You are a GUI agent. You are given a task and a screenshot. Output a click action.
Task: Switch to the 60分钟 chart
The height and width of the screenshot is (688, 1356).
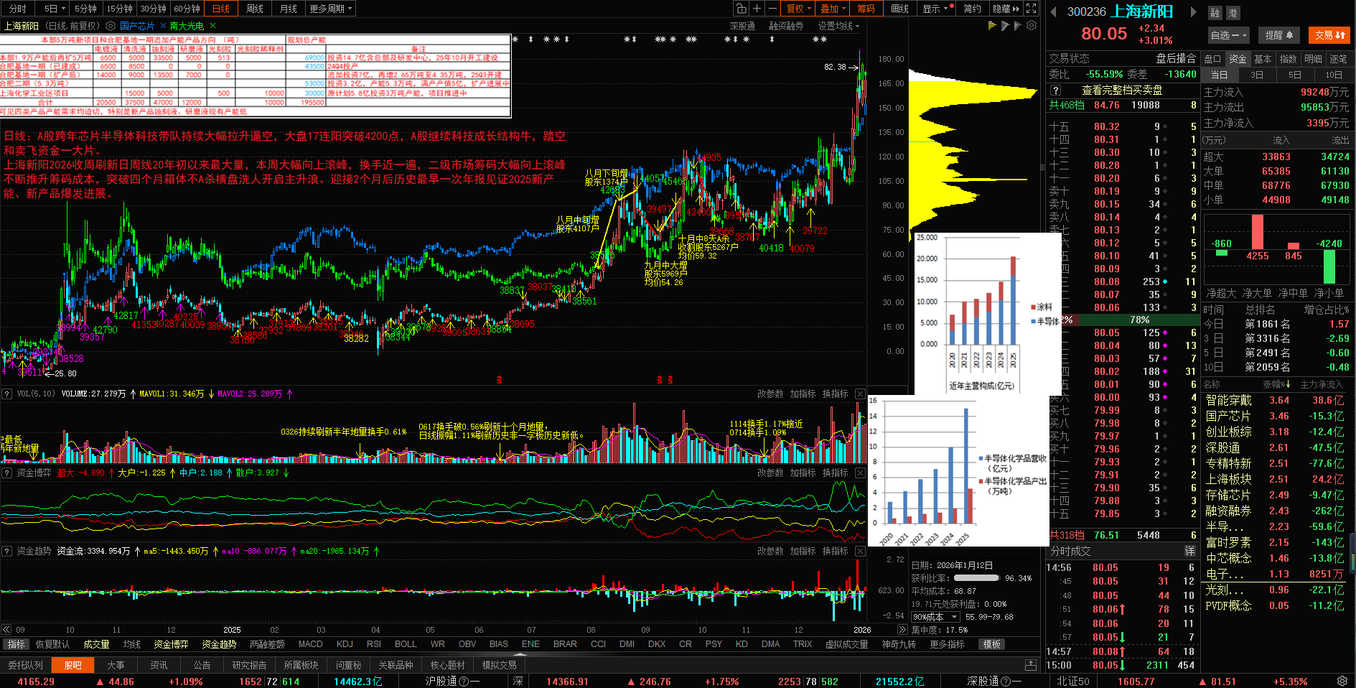(187, 9)
